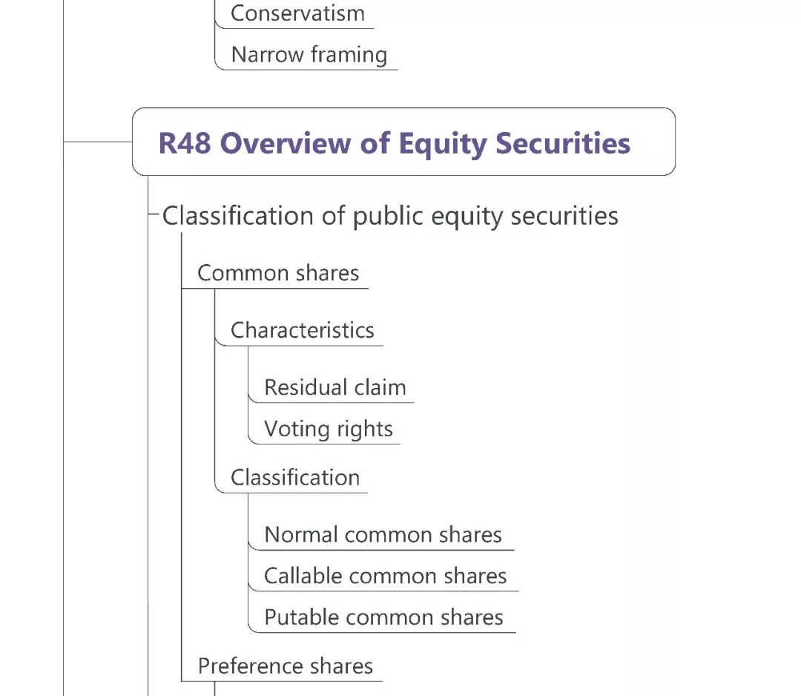Click the Common shares node
The width and height of the screenshot is (801, 696).
(278, 273)
